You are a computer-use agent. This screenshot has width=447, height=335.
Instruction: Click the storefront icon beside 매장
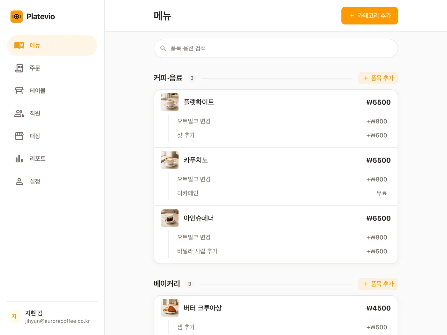(19, 136)
